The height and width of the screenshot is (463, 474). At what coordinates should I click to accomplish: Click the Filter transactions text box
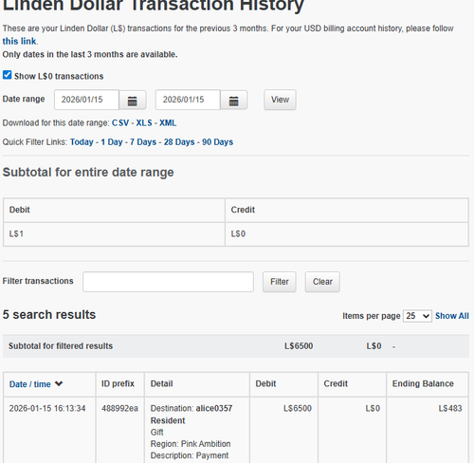pos(168,282)
